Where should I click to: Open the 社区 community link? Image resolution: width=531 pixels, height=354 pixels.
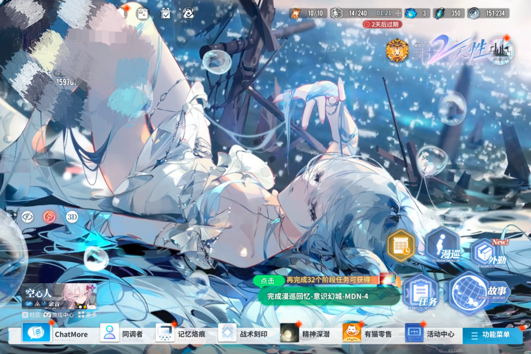pos(32,315)
